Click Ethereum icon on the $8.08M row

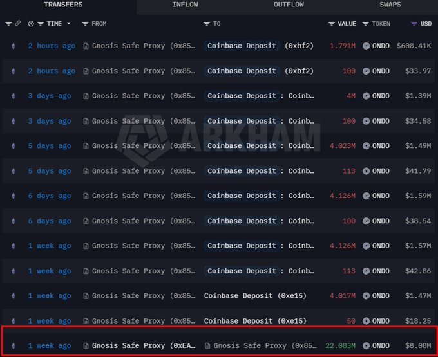click(14, 346)
